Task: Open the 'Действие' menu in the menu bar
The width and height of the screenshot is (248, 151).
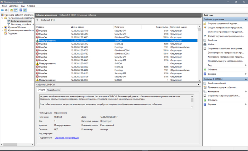Action: click(14, 6)
